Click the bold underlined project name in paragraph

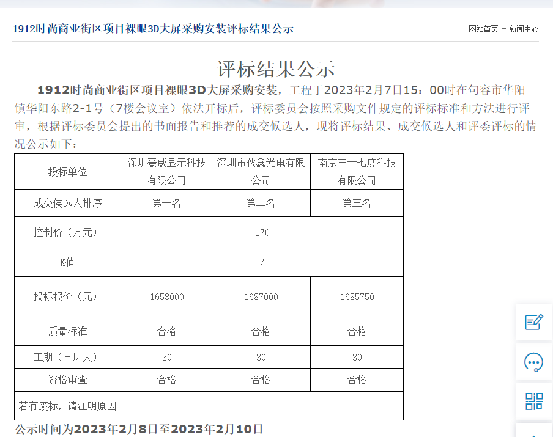click(157, 90)
